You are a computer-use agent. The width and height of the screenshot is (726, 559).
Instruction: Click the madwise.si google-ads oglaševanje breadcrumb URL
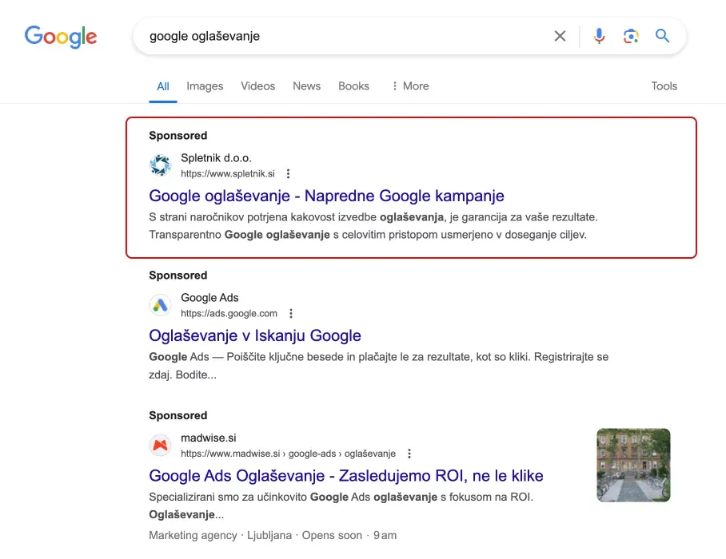(288, 454)
